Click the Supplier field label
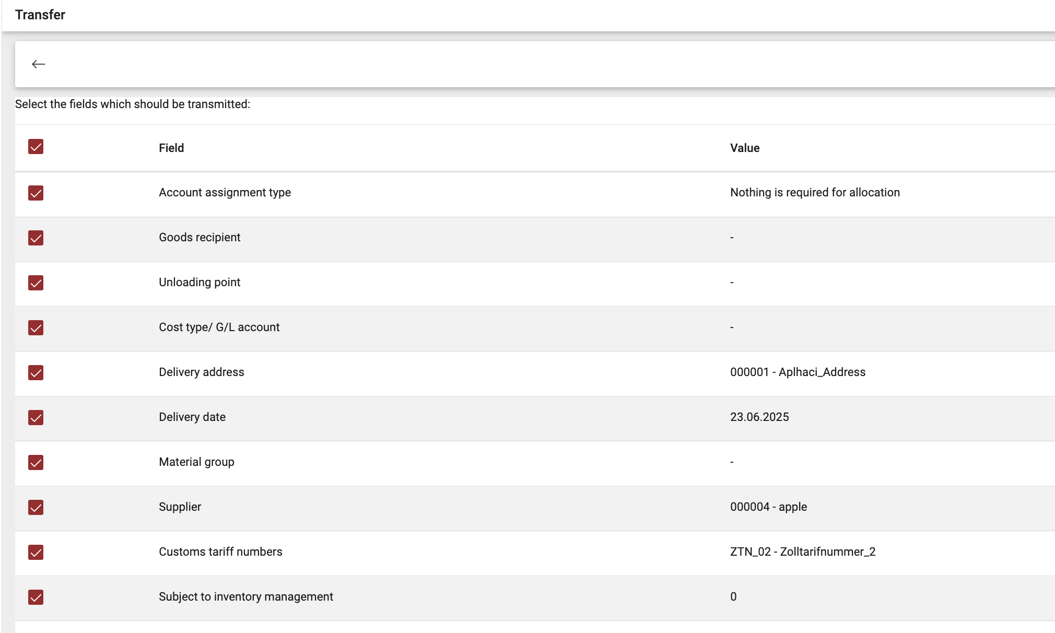1055x633 pixels. (x=180, y=507)
